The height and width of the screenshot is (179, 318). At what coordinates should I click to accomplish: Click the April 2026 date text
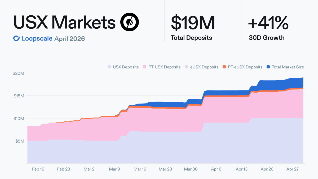[70, 39]
